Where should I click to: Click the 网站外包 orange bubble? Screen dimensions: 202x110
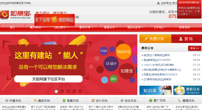pos(123,52)
